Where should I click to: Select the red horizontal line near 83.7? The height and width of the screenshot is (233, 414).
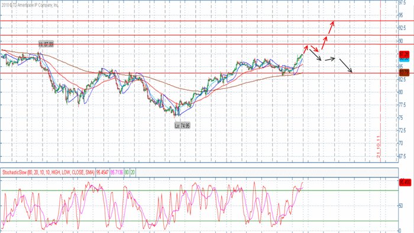coord(199,73)
